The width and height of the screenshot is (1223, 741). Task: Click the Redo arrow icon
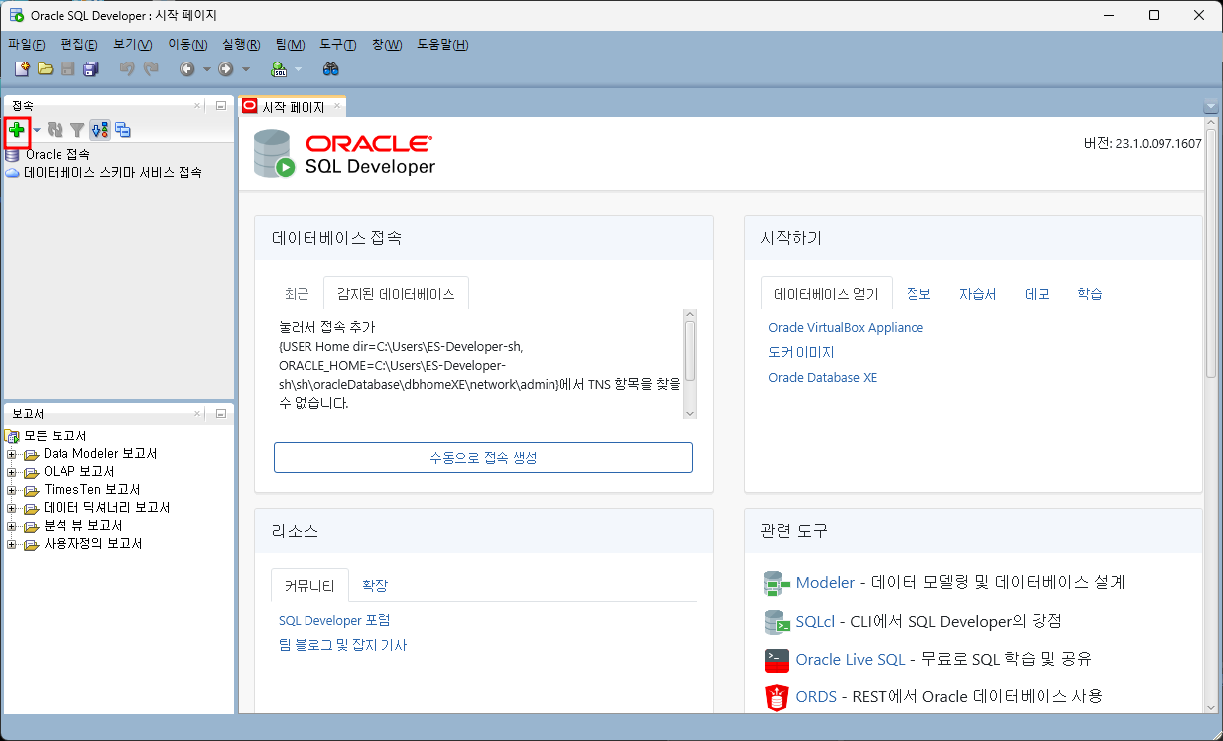point(151,68)
